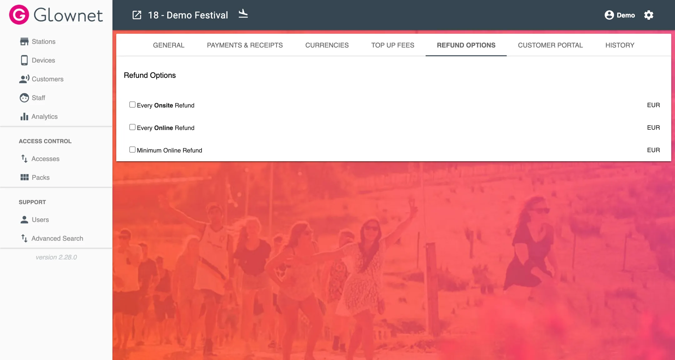Click the Customers person icon
This screenshot has height=360, width=675.
click(24, 79)
